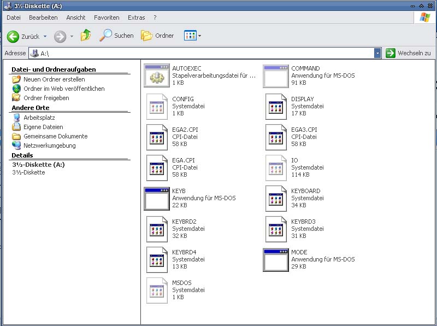Viewport: 437px width, 326px height.
Task: Click the Wechseln zu go button
Action: click(x=409, y=53)
